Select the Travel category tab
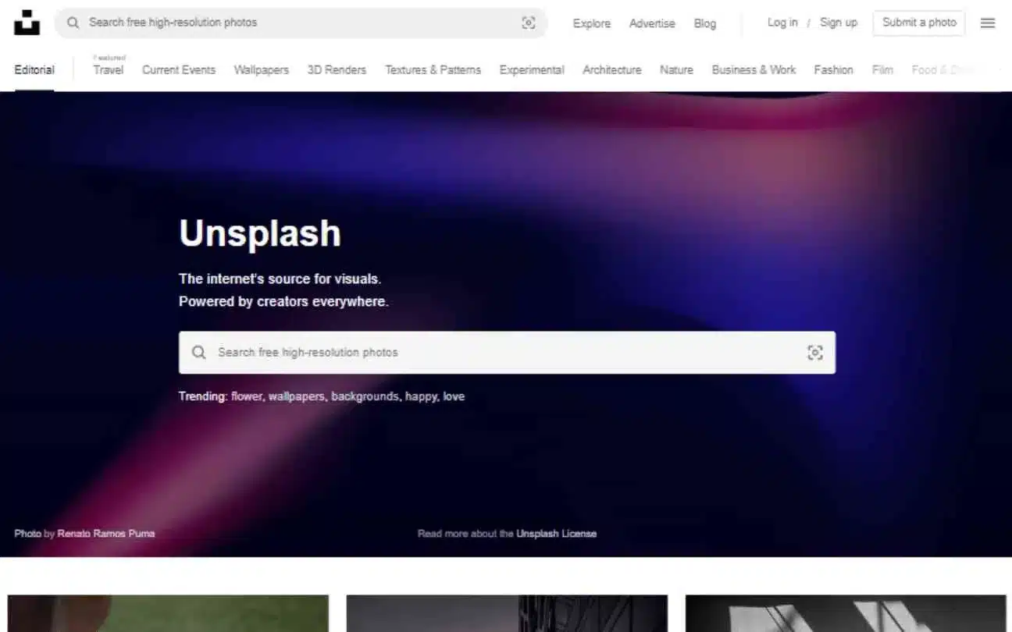This screenshot has width=1012, height=632. click(x=109, y=69)
